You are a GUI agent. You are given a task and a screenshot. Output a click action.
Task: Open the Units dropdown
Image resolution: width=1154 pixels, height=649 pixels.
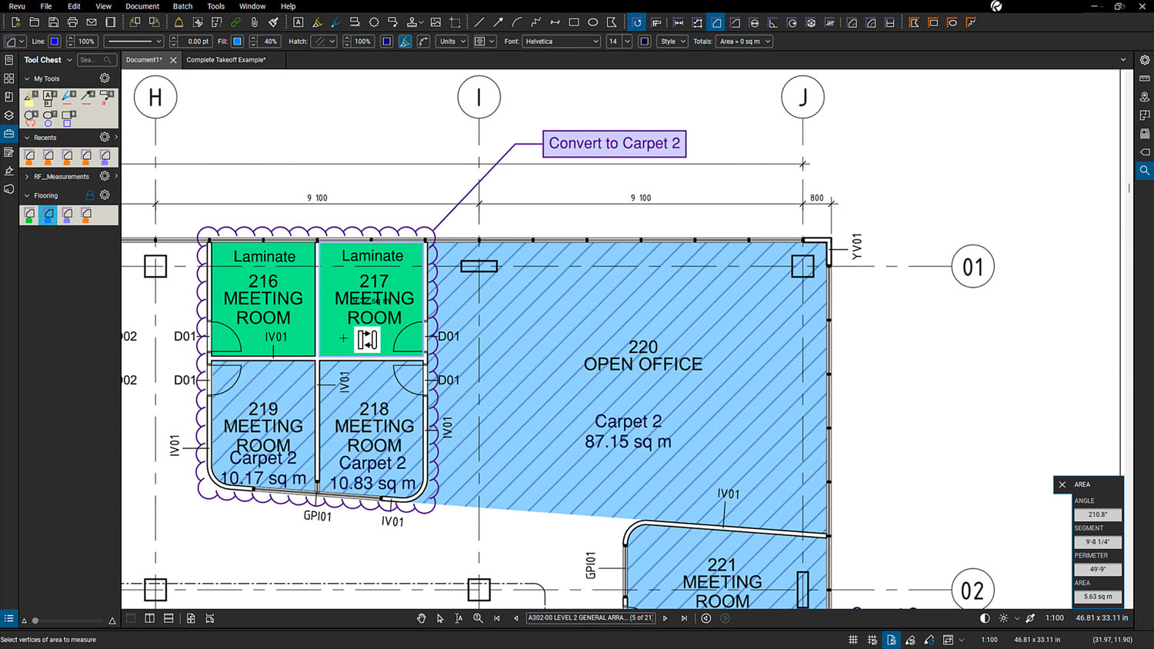pyautogui.click(x=452, y=42)
